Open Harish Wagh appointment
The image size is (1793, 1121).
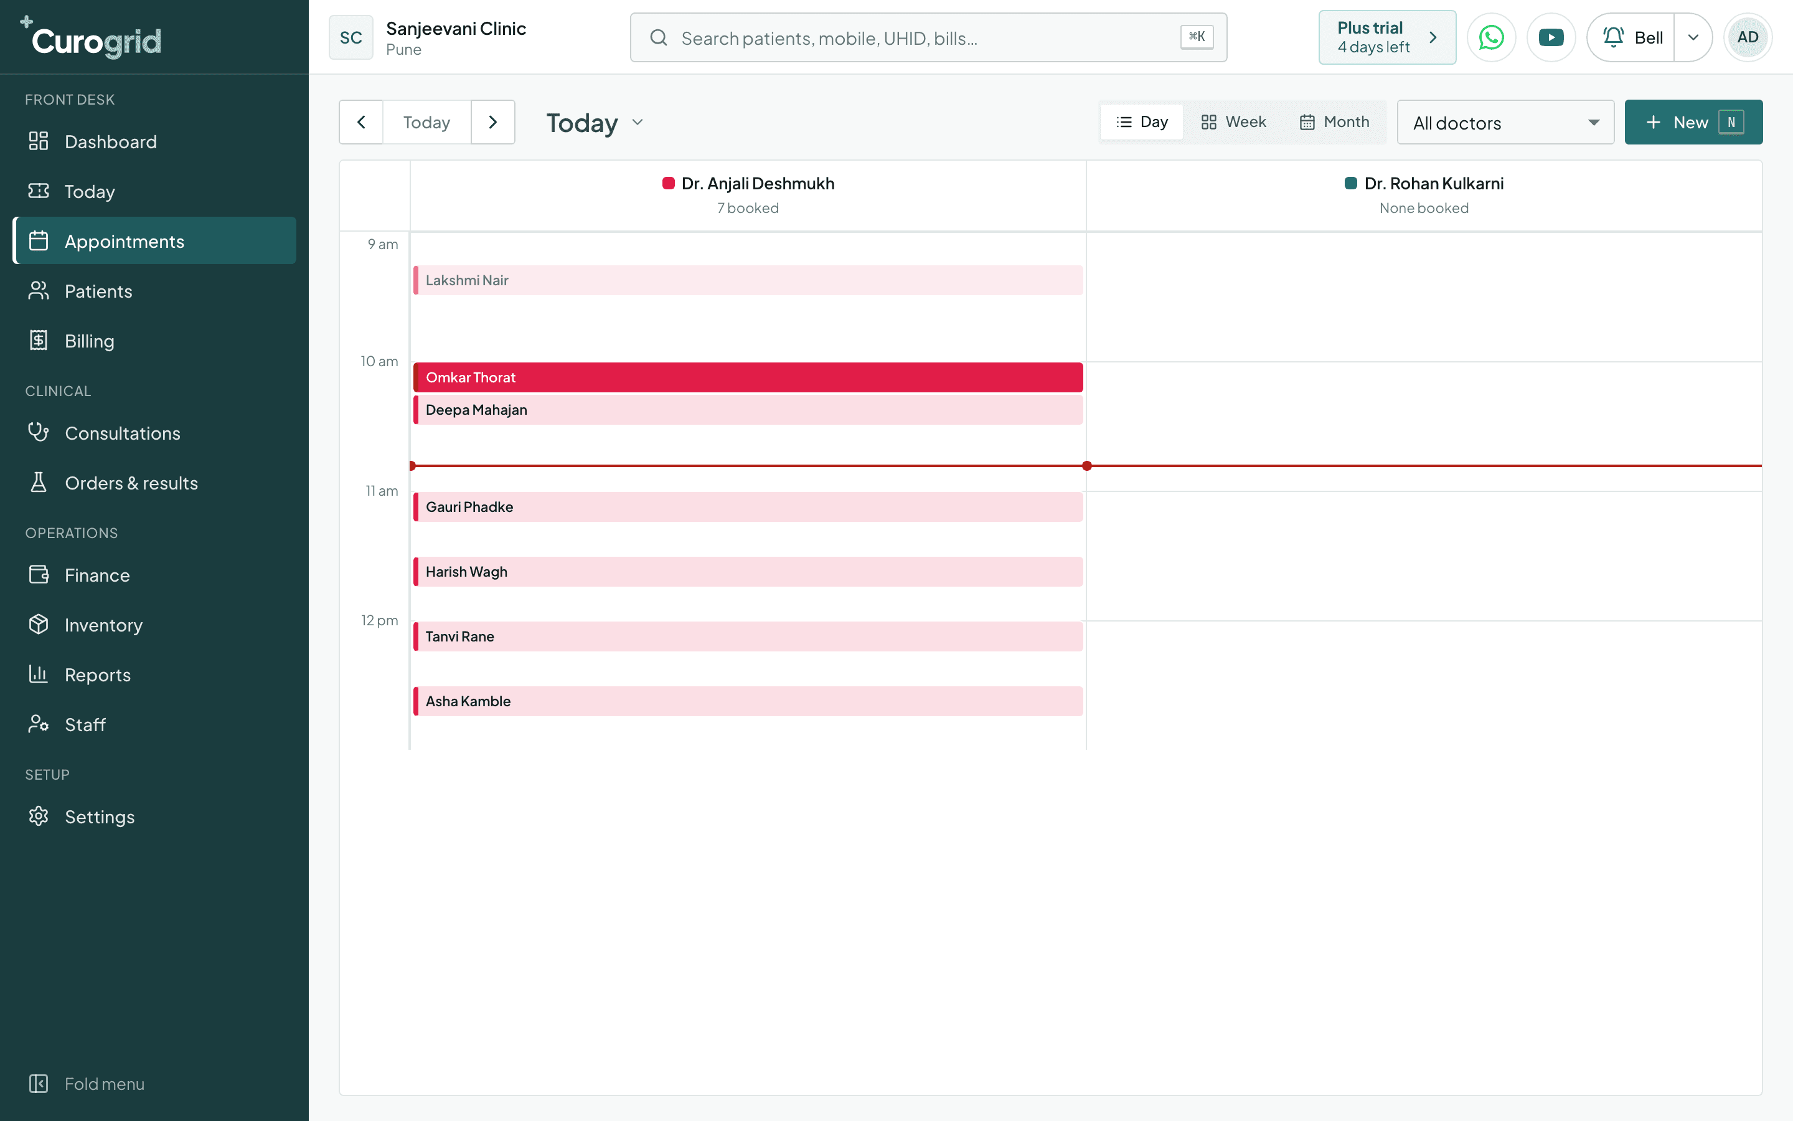(x=748, y=572)
